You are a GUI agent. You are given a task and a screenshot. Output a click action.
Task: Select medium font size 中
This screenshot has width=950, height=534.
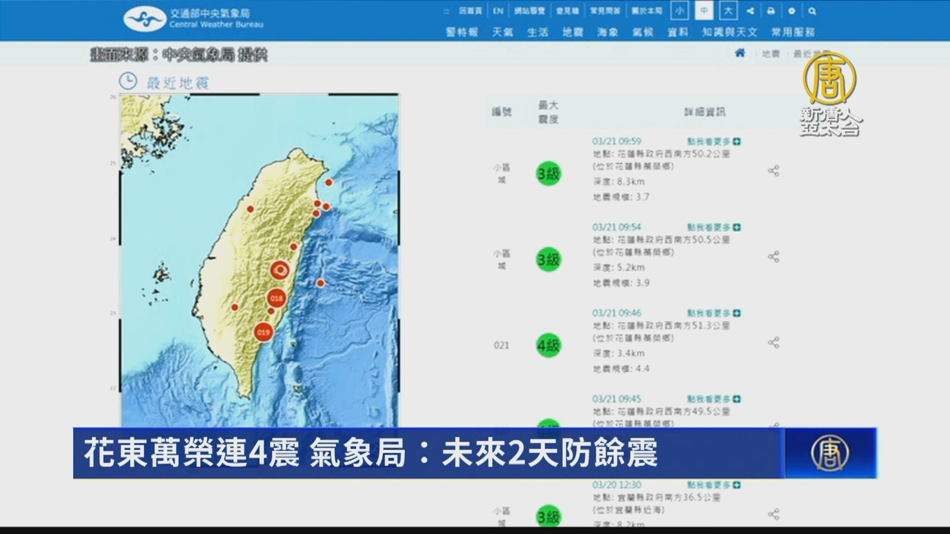[704, 11]
